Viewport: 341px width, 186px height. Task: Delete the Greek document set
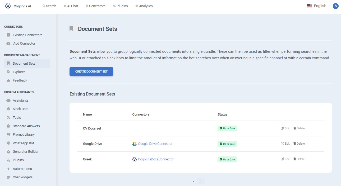click(x=299, y=159)
